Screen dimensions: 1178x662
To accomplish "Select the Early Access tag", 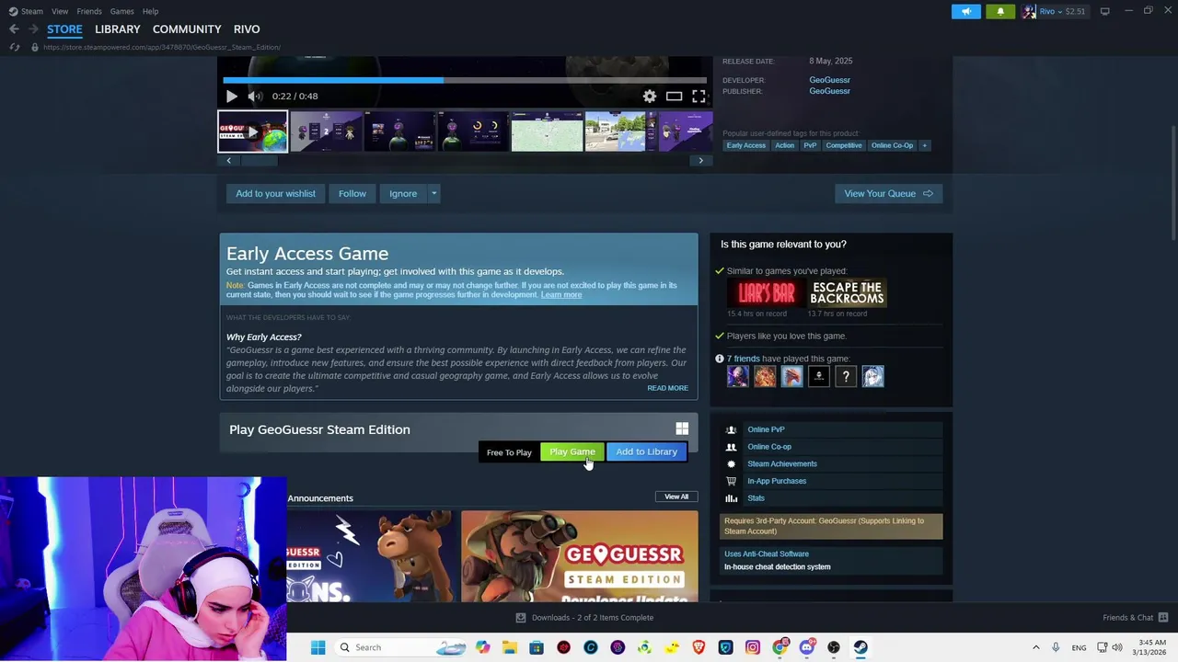I will tap(745, 145).
